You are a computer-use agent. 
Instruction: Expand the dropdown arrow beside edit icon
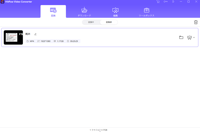[194, 37]
